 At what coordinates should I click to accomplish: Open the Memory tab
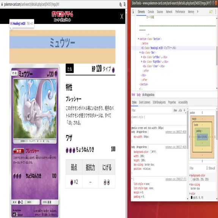click(x=191, y=12)
